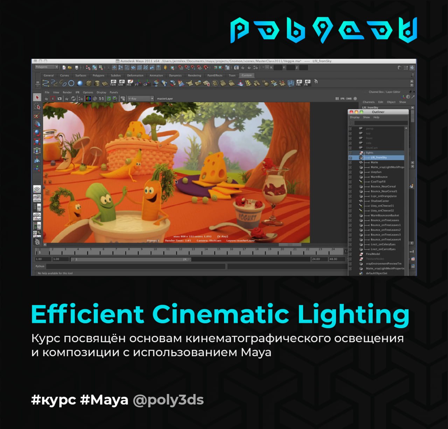448x429 pixels.
Task: Select ShadowCaster in Outliner
Action: pyautogui.click(x=380, y=201)
